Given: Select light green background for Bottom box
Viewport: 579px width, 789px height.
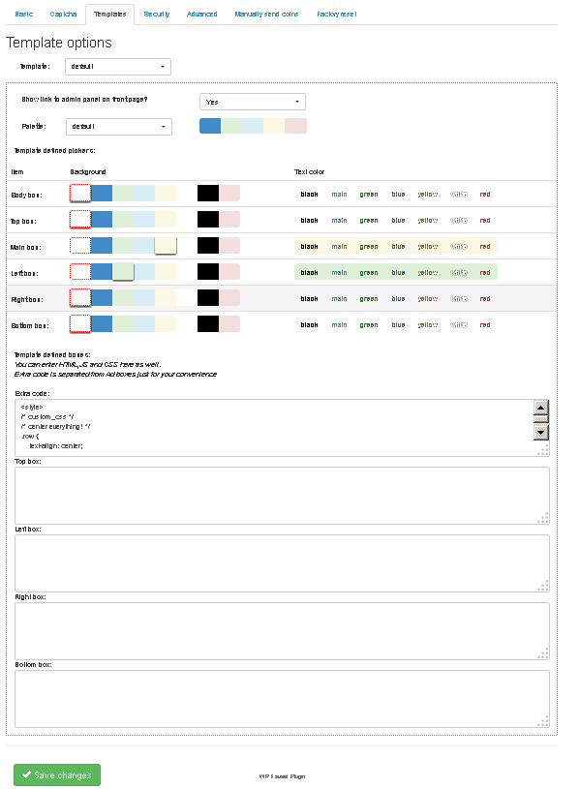Looking at the screenshot, I should pyautogui.click(x=123, y=324).
